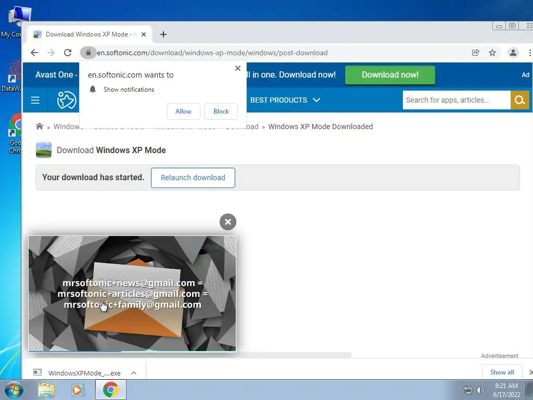Image resolution: width=533 pixels, height=400 pixels.
Task: Click Relaunch download button
Action: tap(193, 178)
